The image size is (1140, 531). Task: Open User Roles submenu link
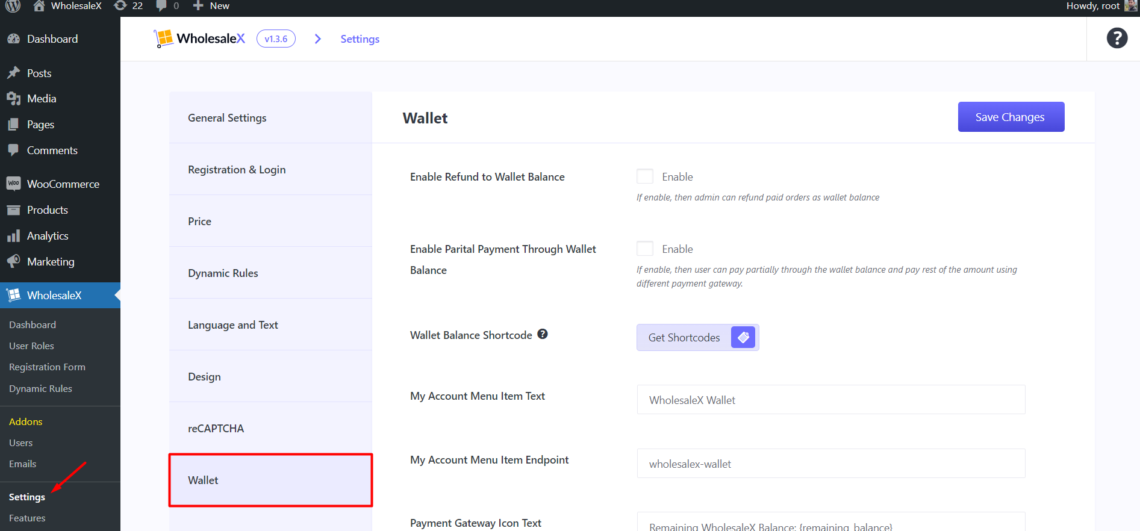[31, 346]
